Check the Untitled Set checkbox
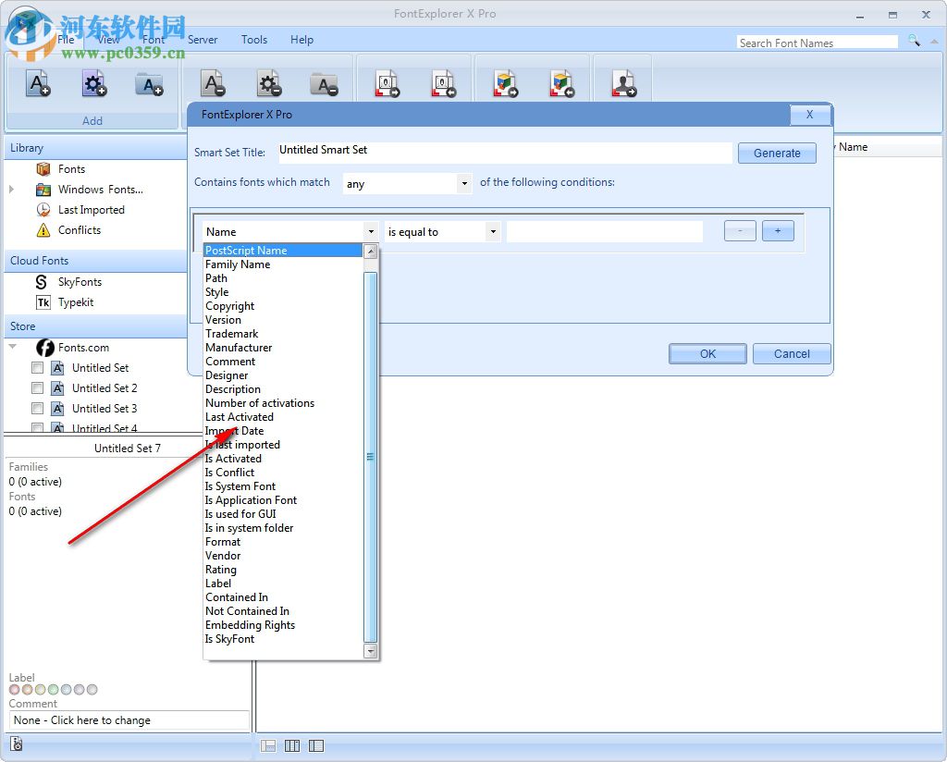 [x=37, y=368]
